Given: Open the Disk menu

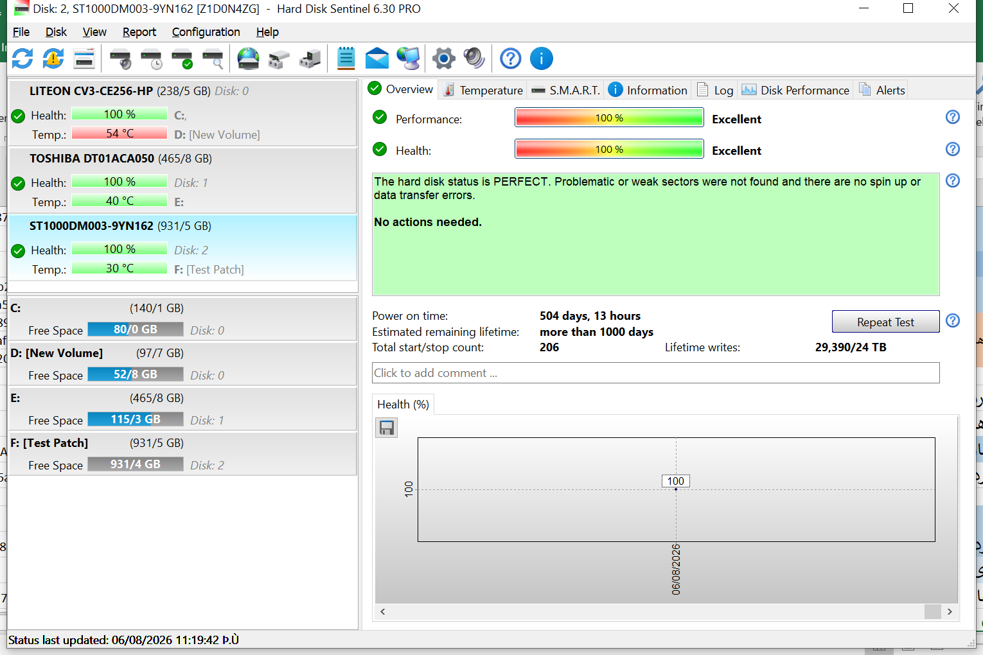Looking at the screenshot, I should [56, 32].
